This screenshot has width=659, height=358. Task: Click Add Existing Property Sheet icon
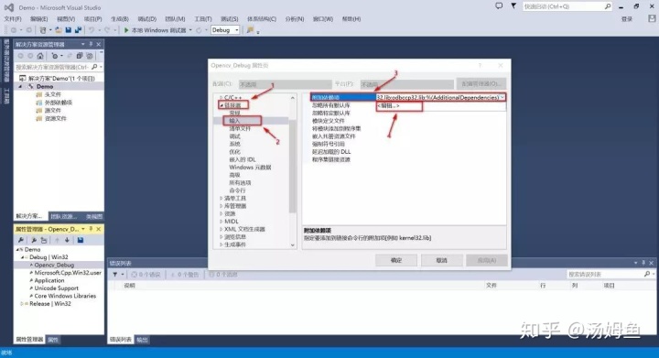tap(44, 240)
